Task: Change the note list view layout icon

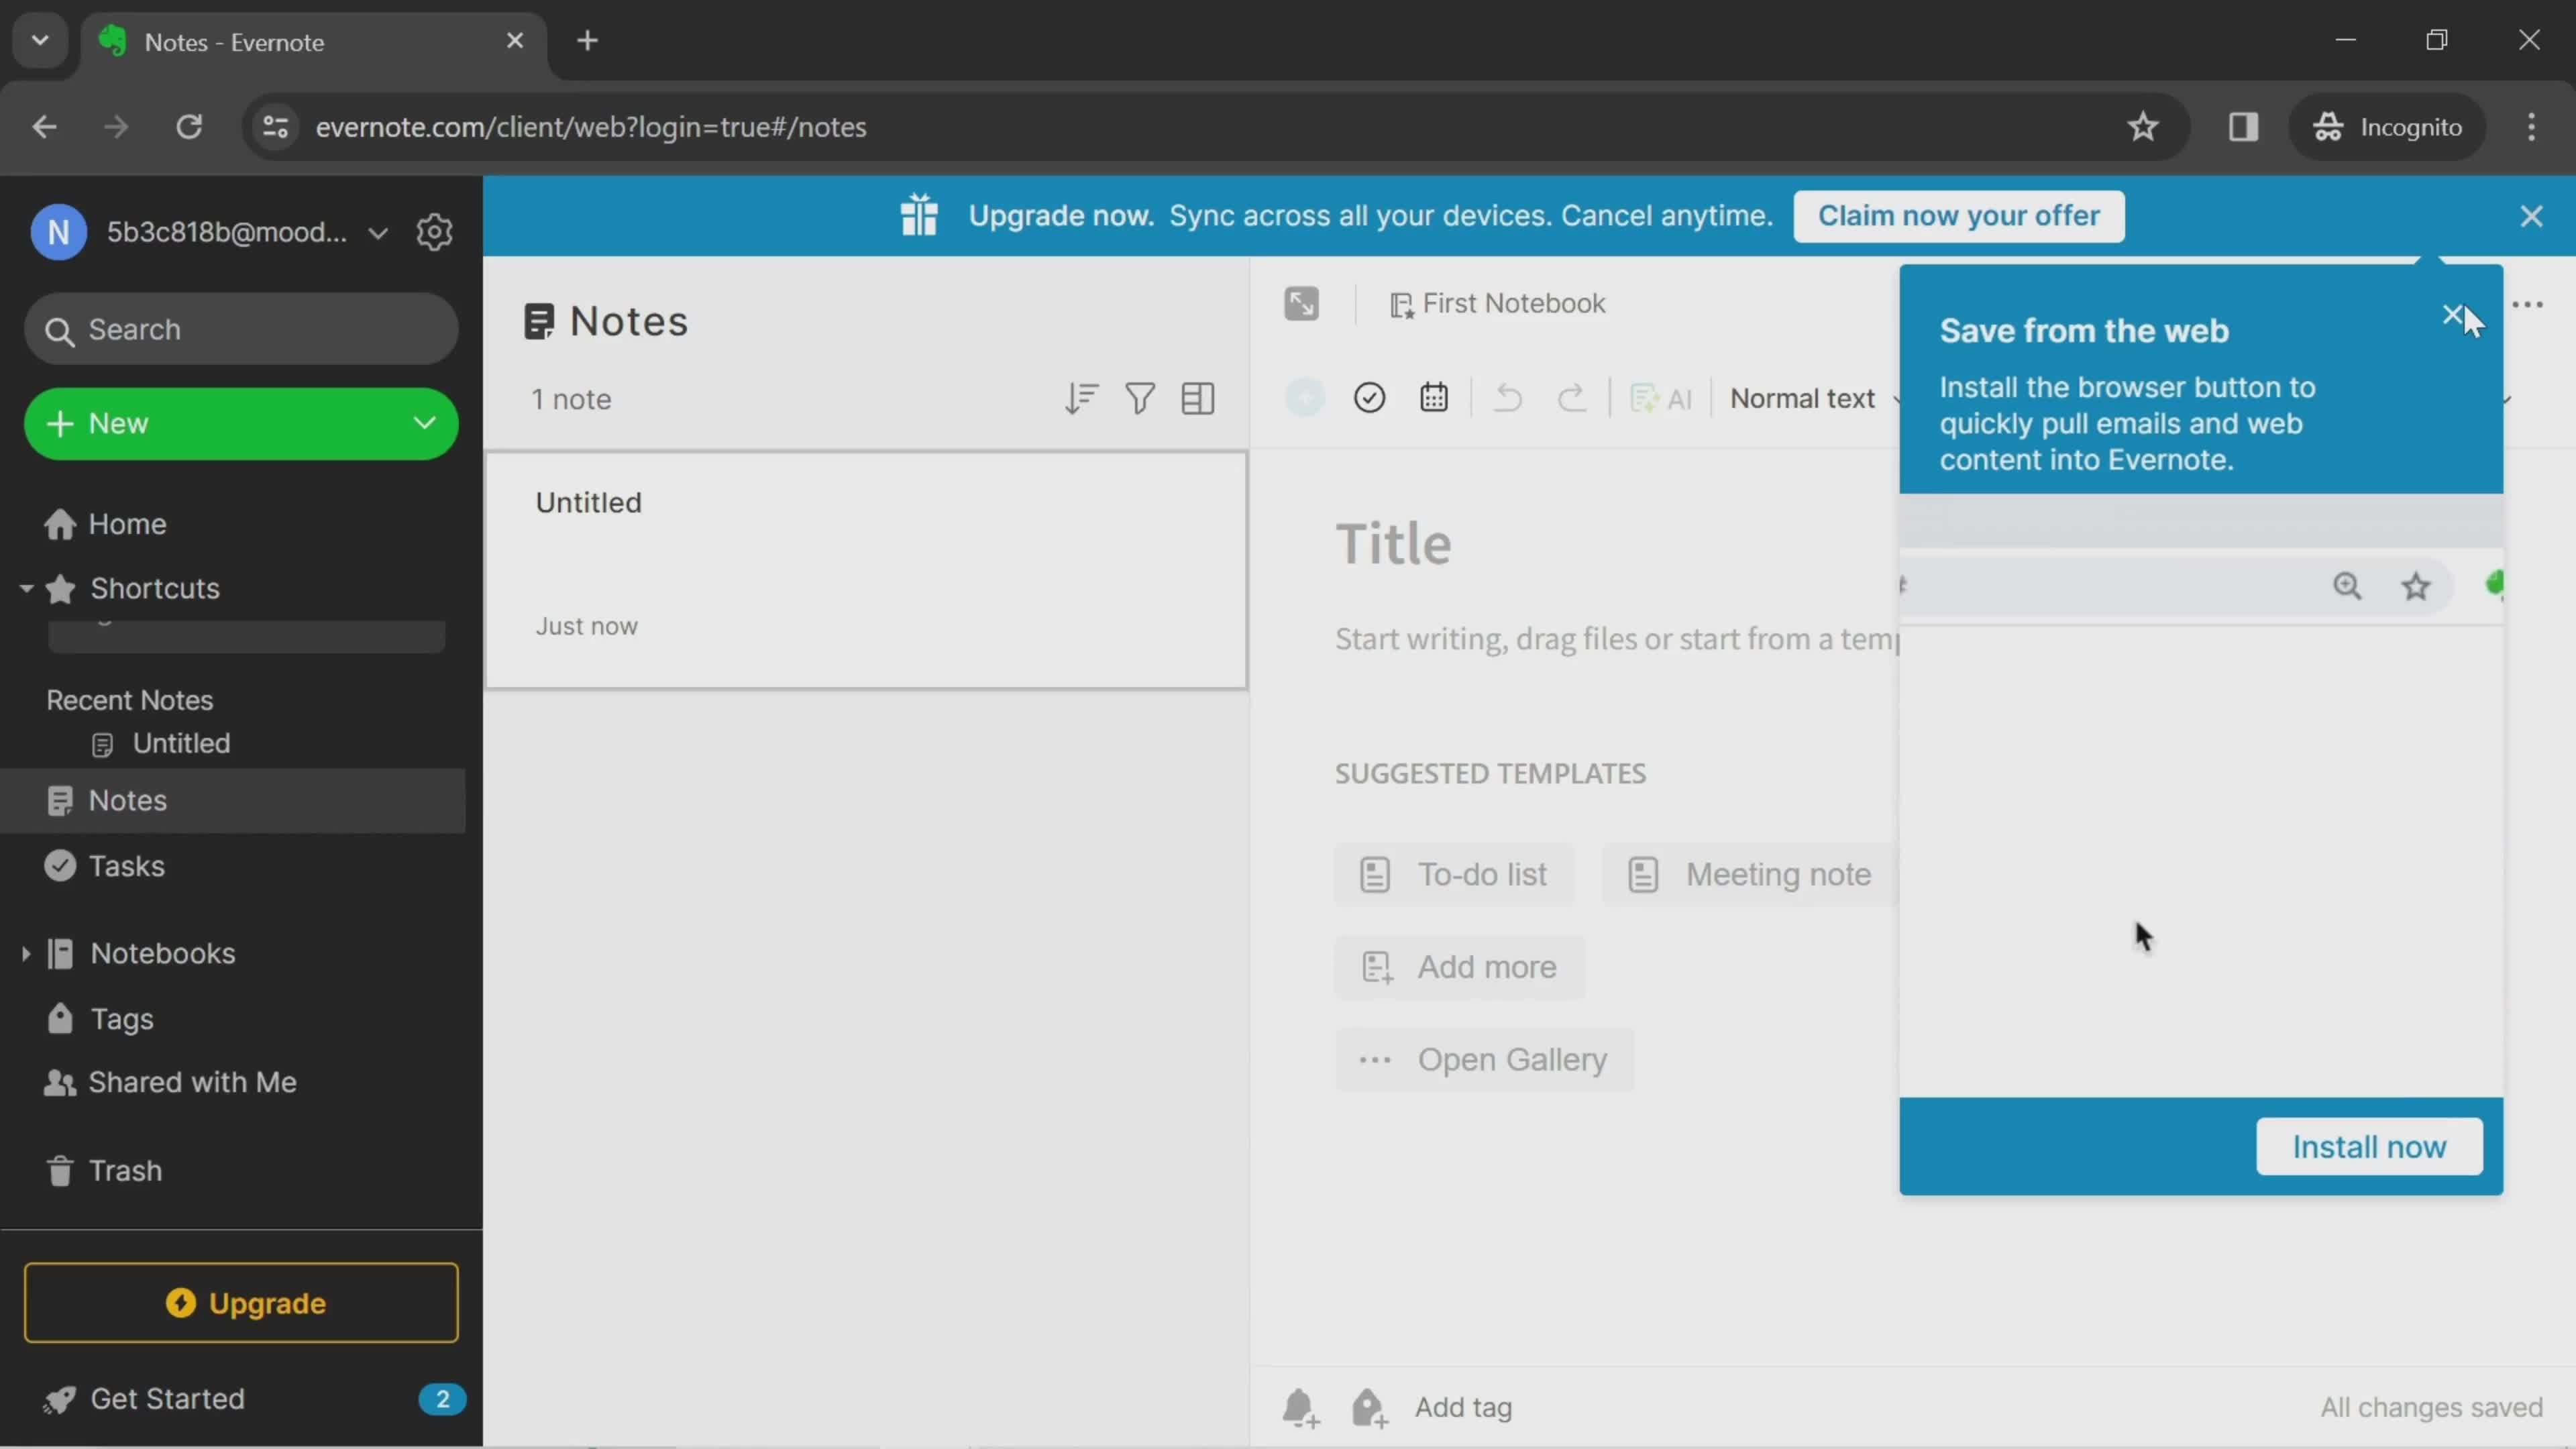Action: click(1198, 399)
